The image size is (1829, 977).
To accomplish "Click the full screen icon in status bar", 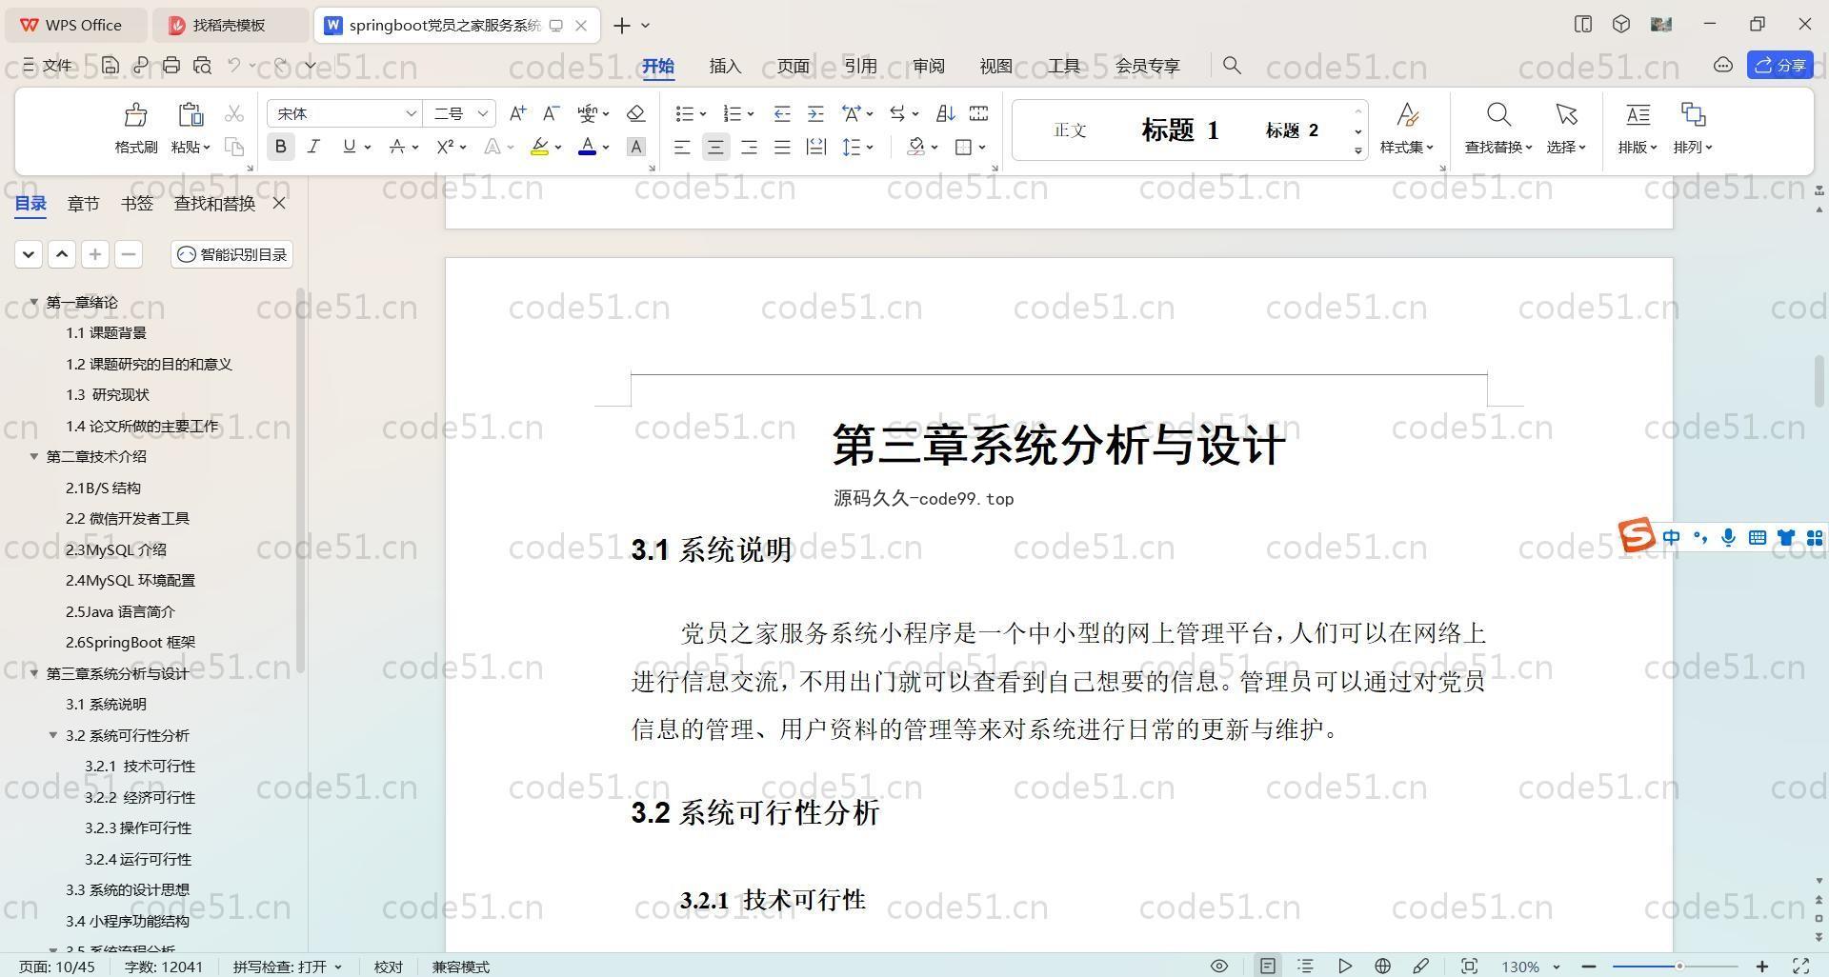I will pyautogui.click(x=1801, y=966).
